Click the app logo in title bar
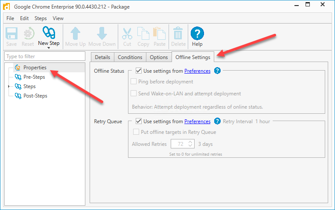This screenshot has width=335, height=210. (x=6, y=7)
